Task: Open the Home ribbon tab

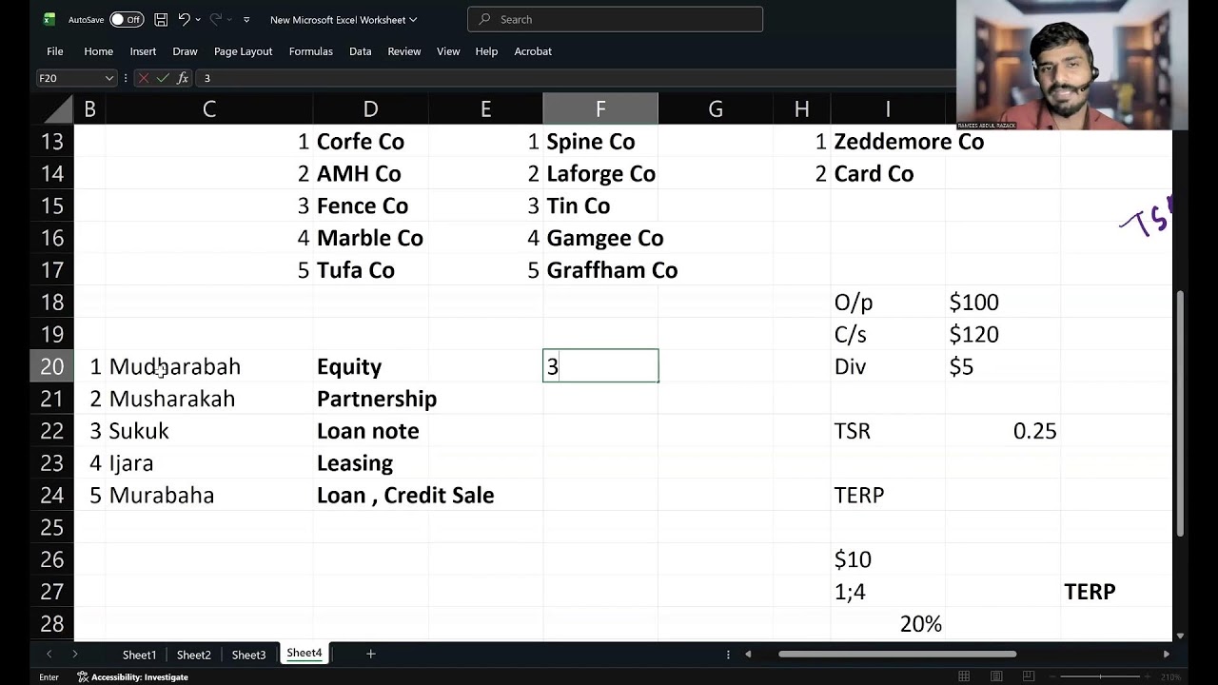Action: click(98, 51)
